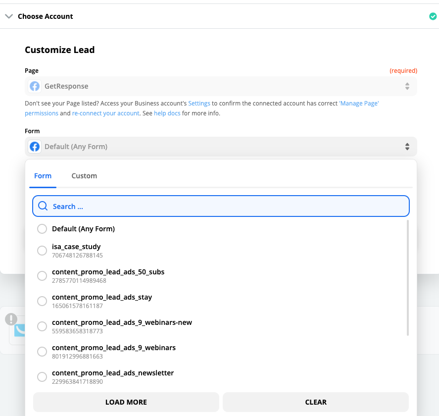Click form ID 706748126788145
The image size is (439, 416).
pos(77,256)
